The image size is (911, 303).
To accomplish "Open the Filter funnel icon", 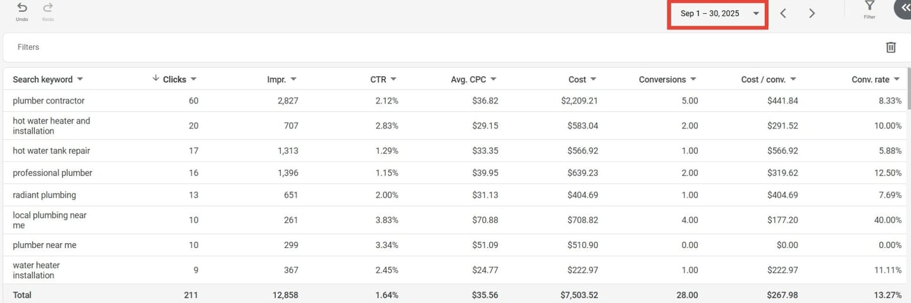I will click(869, 7).
